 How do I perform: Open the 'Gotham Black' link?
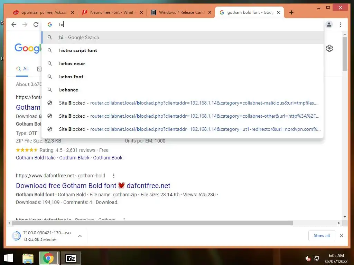(74, 158)
